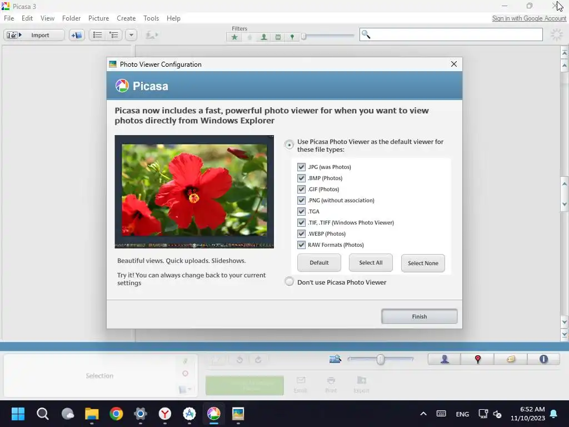Open the Tools menu

151,18
